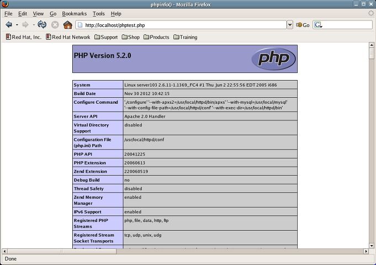
Task: Click the Forward arrow navigation button
Action: click(x=25, y=25)
